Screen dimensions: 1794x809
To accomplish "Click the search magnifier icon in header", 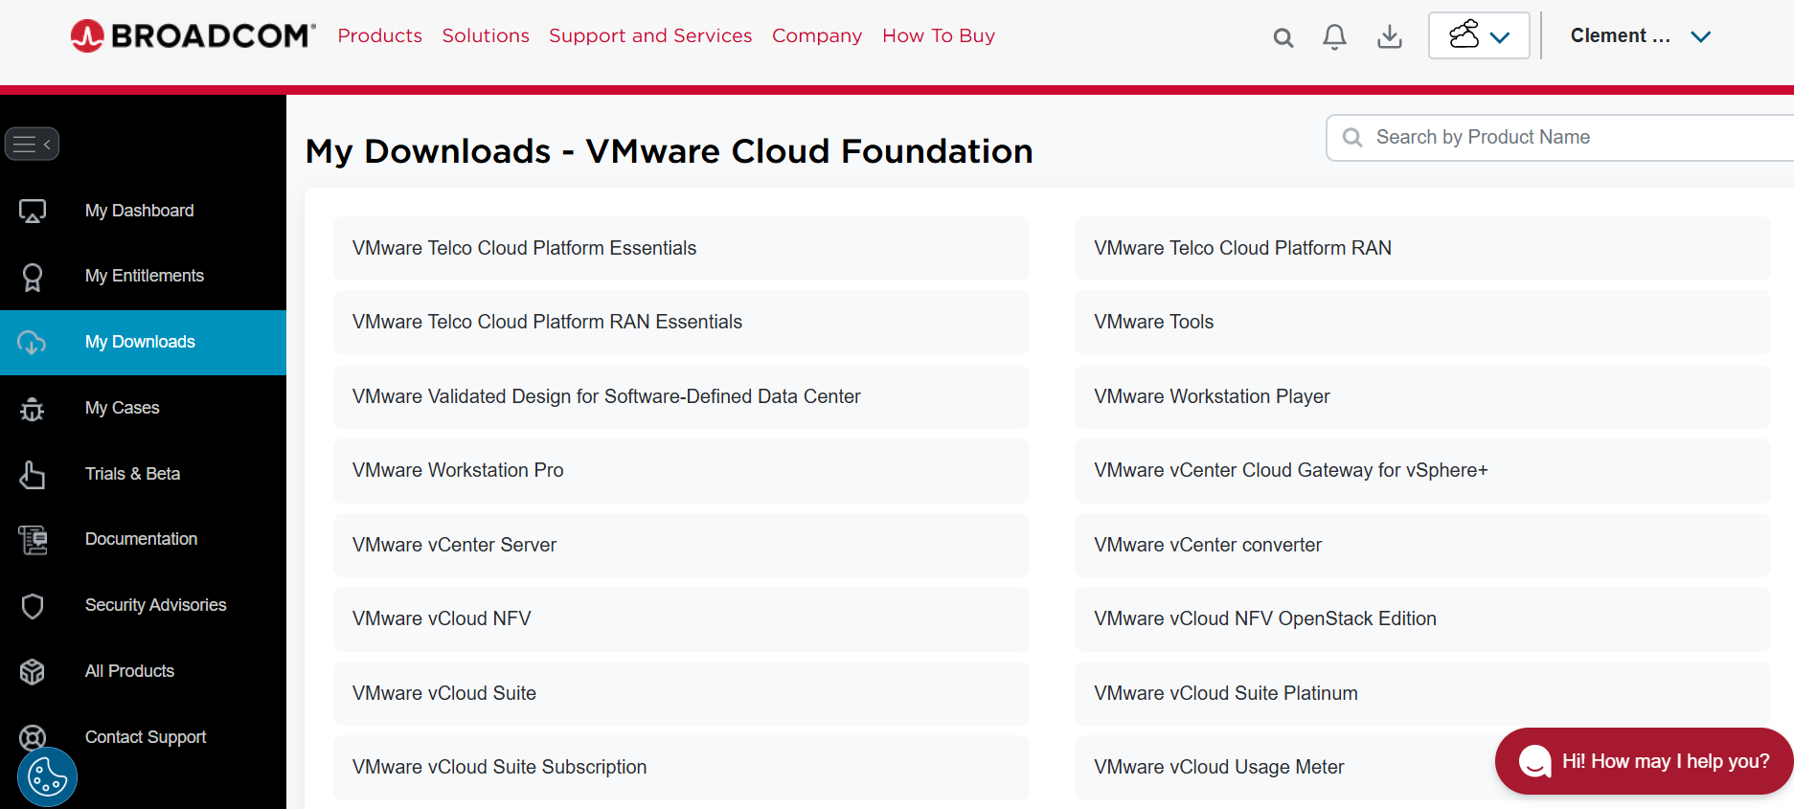I will tap(1283, 37).
